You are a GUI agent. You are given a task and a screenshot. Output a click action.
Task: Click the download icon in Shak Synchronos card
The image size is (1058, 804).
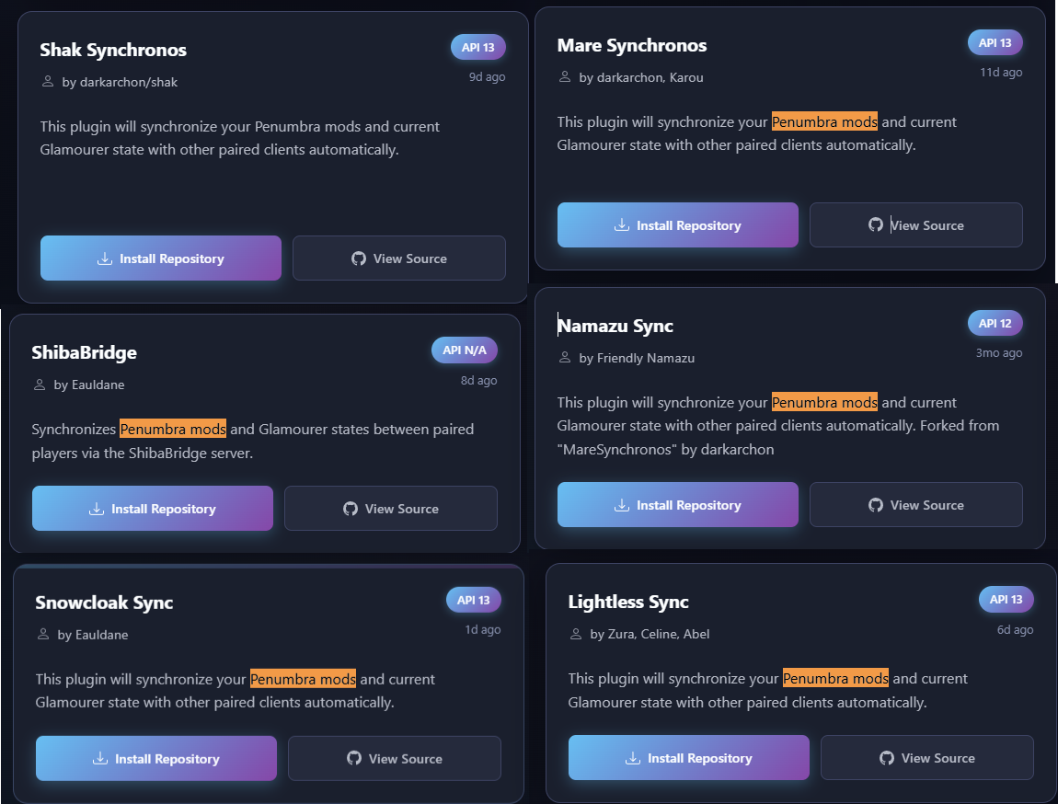coord(104,258)
